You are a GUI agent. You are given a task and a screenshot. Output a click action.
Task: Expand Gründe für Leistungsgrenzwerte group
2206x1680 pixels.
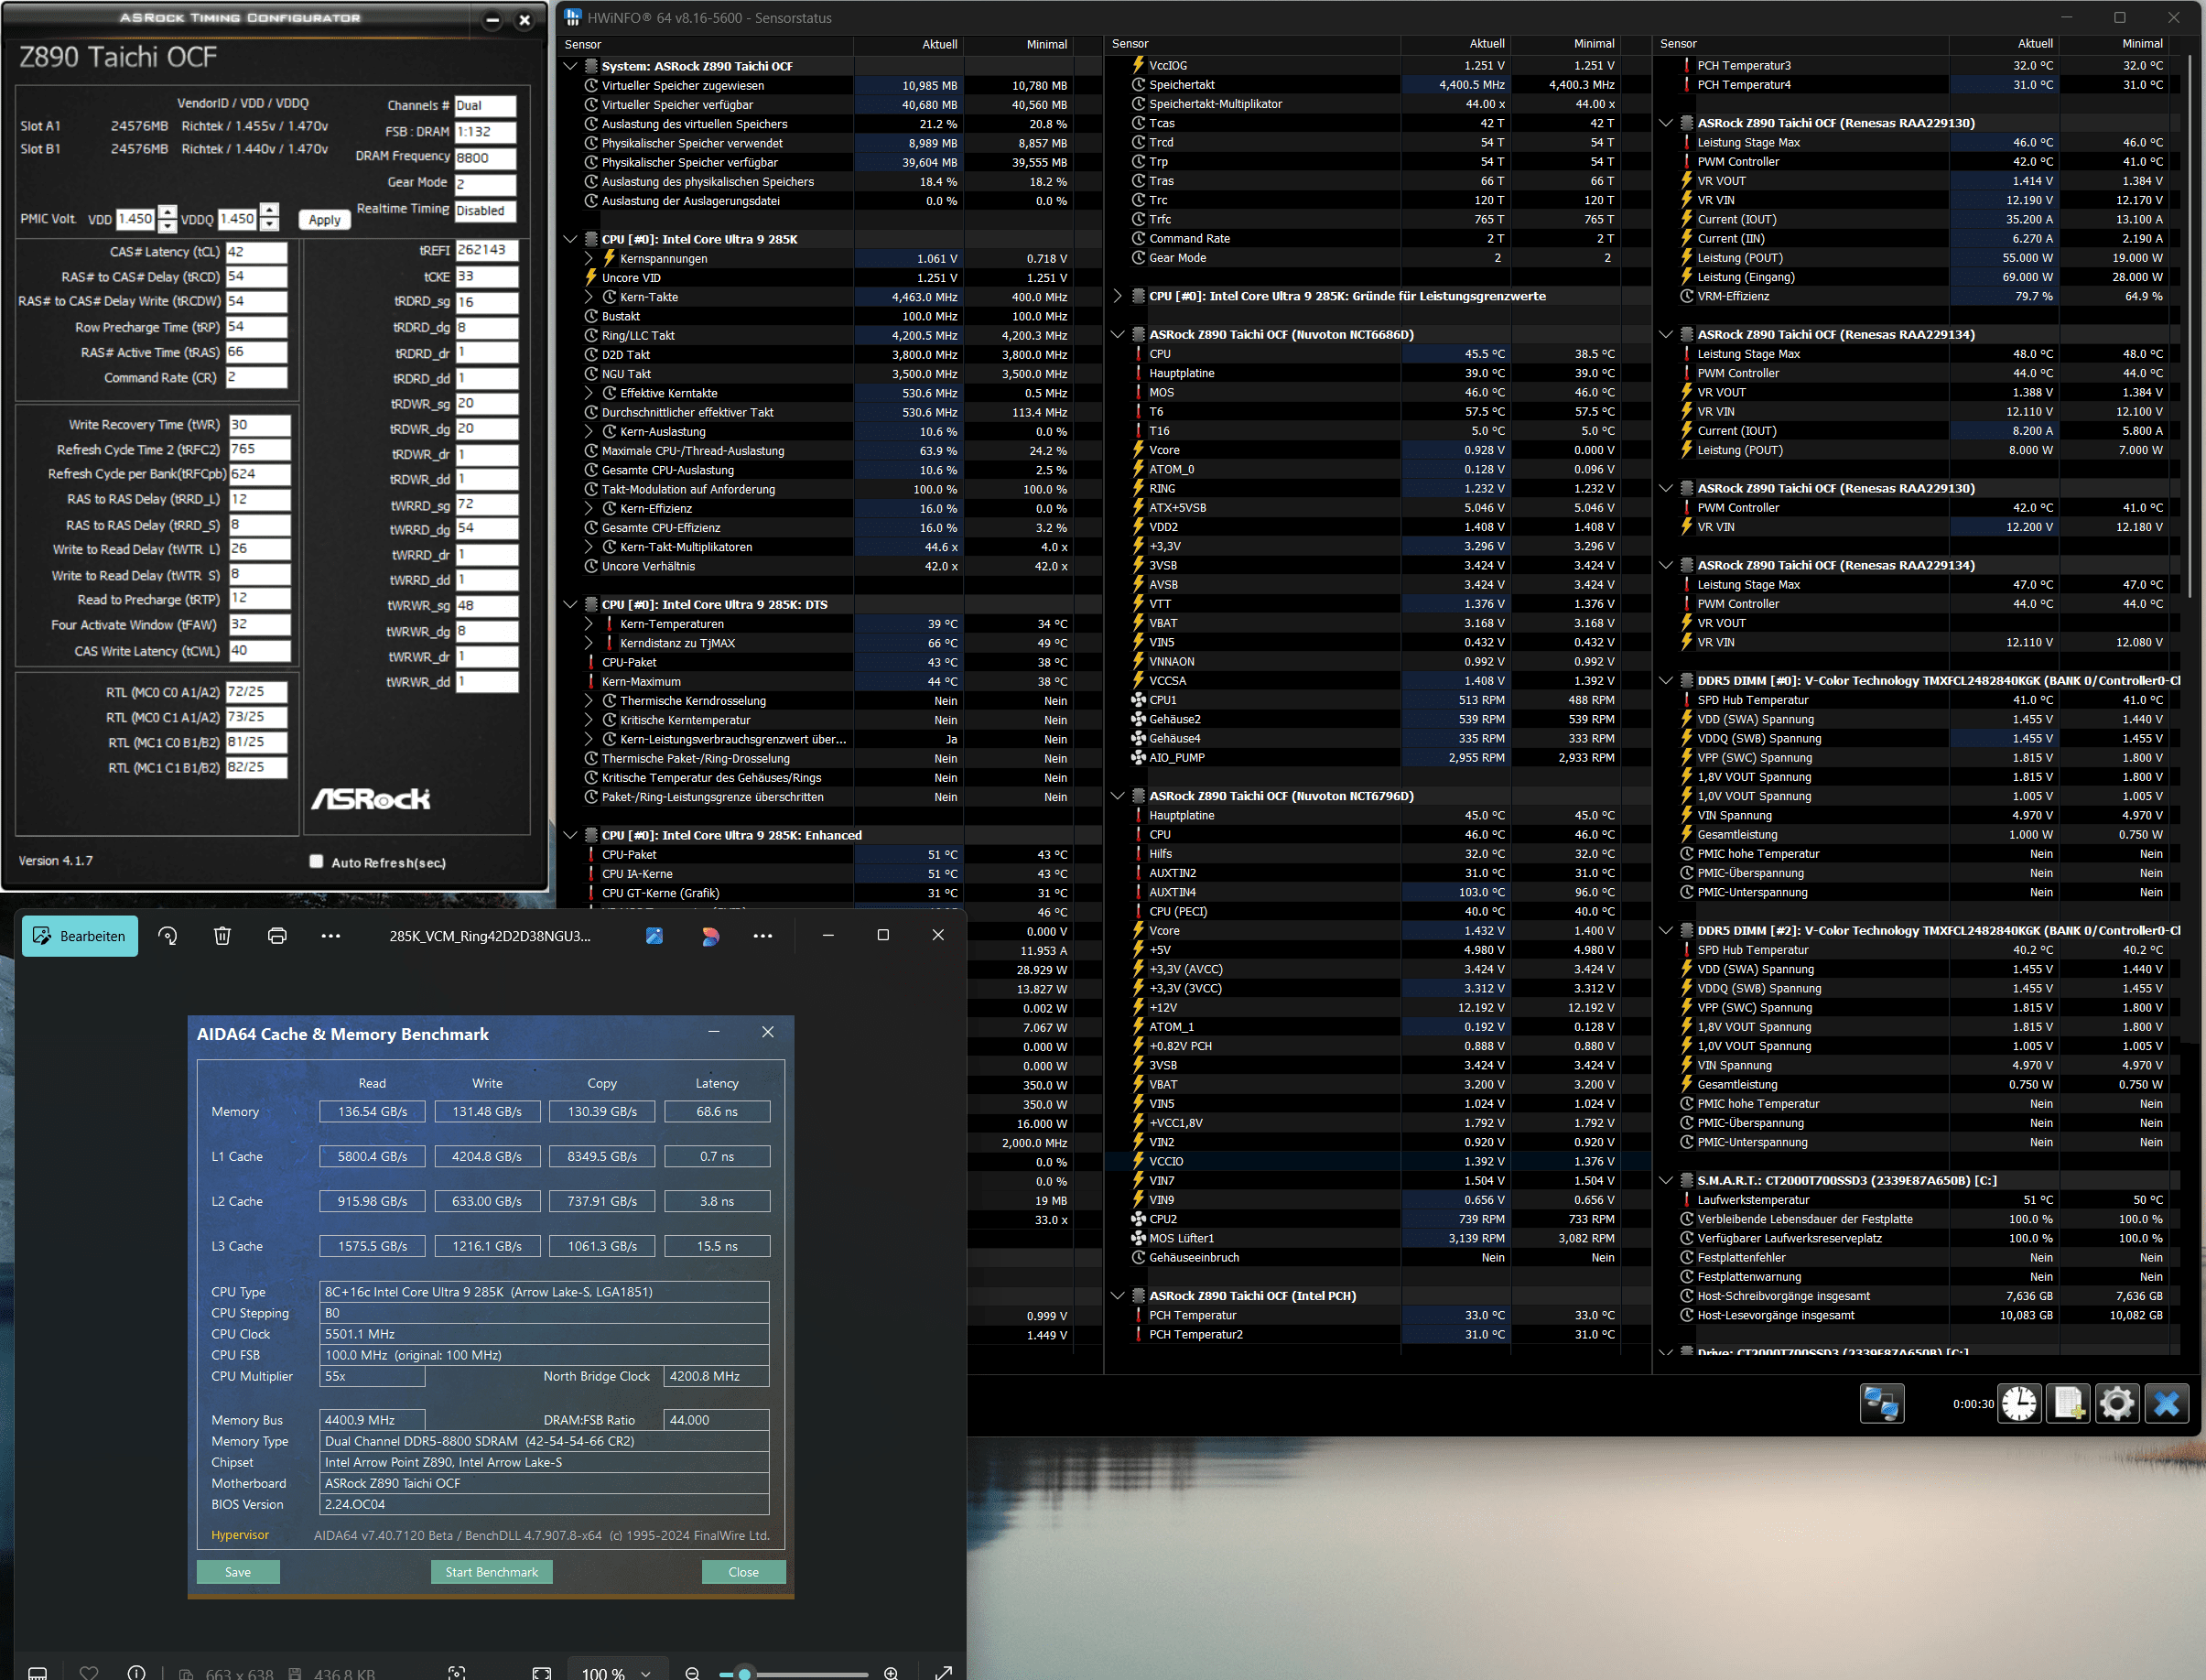point(1118,296)
